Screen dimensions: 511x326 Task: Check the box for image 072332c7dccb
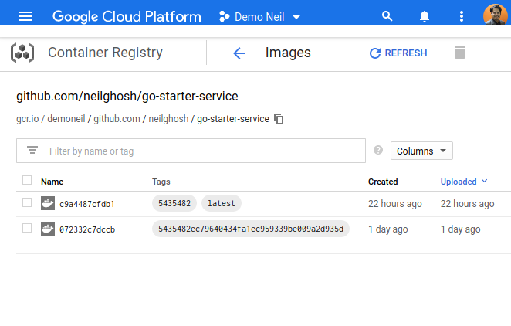(x=27, y=229)
